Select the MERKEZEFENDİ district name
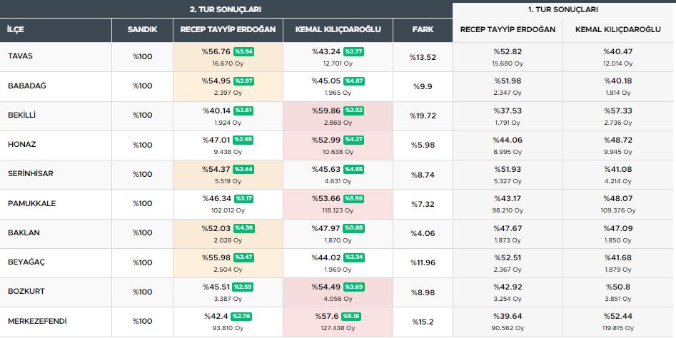The image size is (676, 338). point(37,321)
